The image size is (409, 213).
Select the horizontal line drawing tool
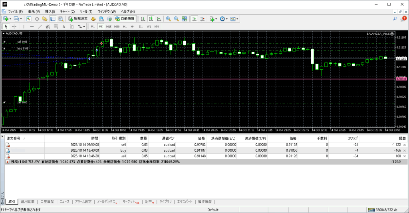click(x=32, y=27)
